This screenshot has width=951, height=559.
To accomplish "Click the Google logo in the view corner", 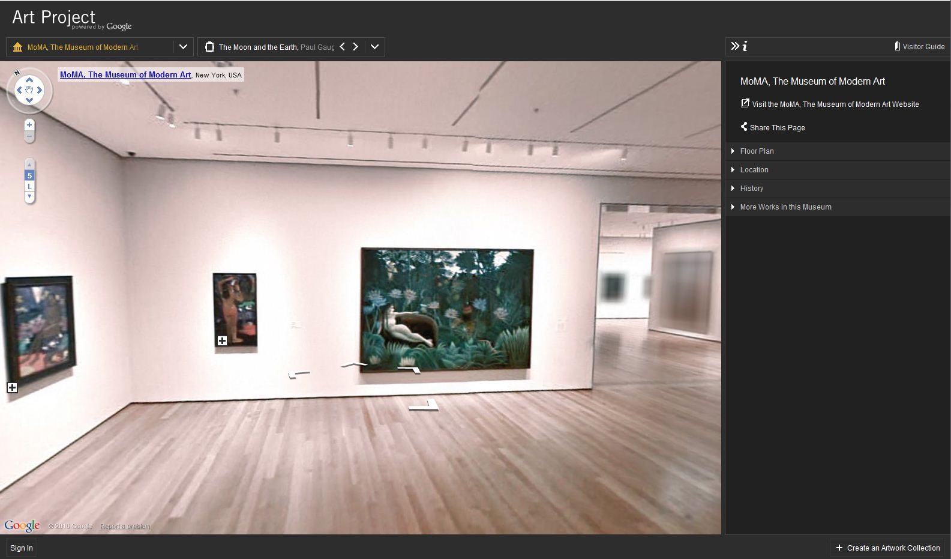I will [x=22, y=526].
